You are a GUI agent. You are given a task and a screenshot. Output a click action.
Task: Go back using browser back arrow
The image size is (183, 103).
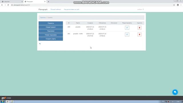click(x=2, y=5)
